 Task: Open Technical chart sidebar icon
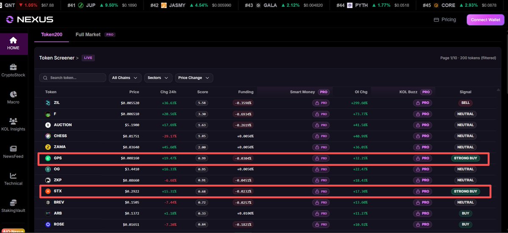pos(13,175)
